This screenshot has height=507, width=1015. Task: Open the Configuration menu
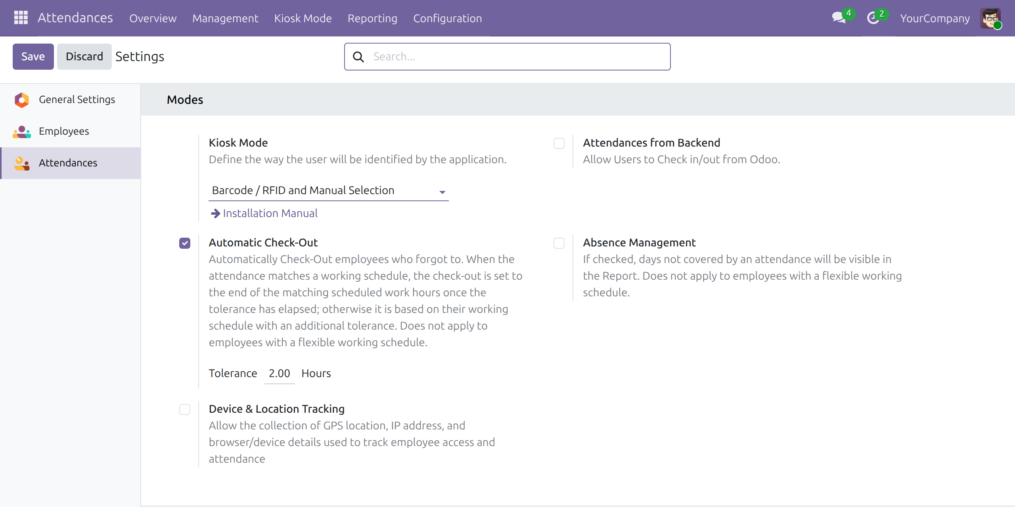(448, 18)
